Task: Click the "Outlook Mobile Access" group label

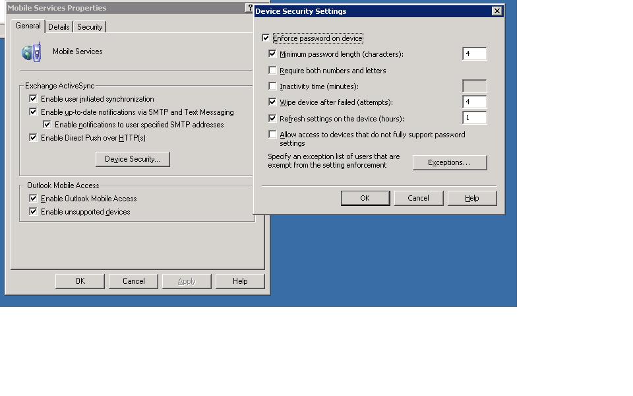Action: 63,185
